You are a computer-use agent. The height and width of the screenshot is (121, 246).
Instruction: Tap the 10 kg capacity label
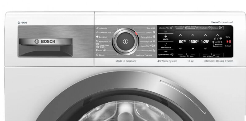[190, 61]
